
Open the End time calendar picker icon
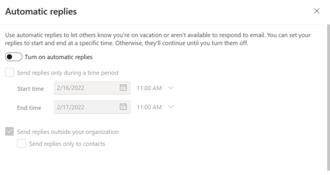(123, 107)
